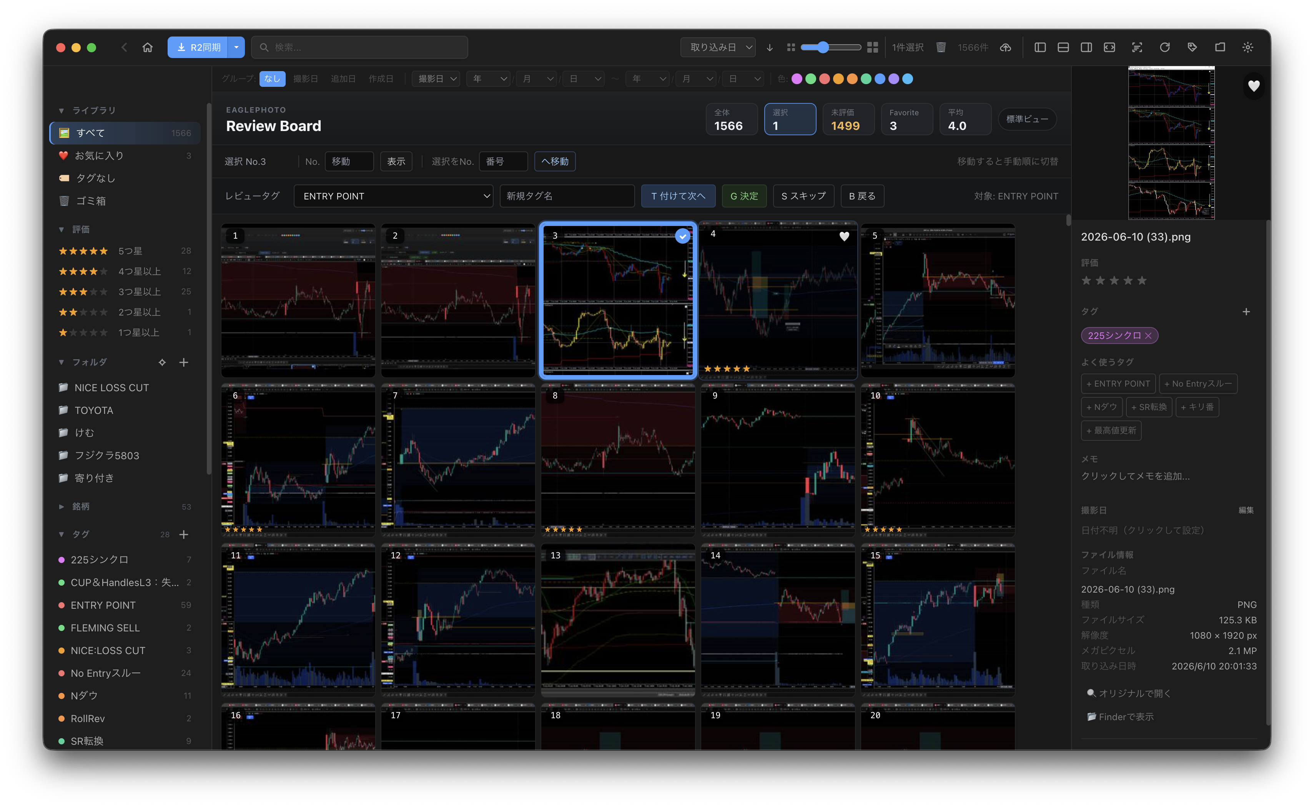Toggle the left sidebar panel icon
Viewport: 1314px width, 807px height.
(x=1040, y=48)
